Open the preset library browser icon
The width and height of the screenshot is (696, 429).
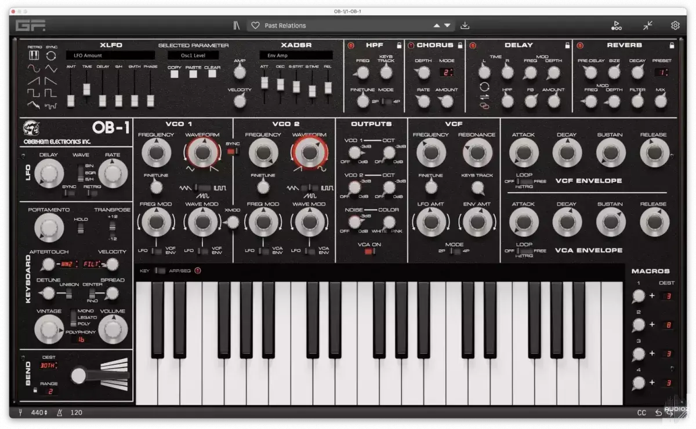coord(236,25)
